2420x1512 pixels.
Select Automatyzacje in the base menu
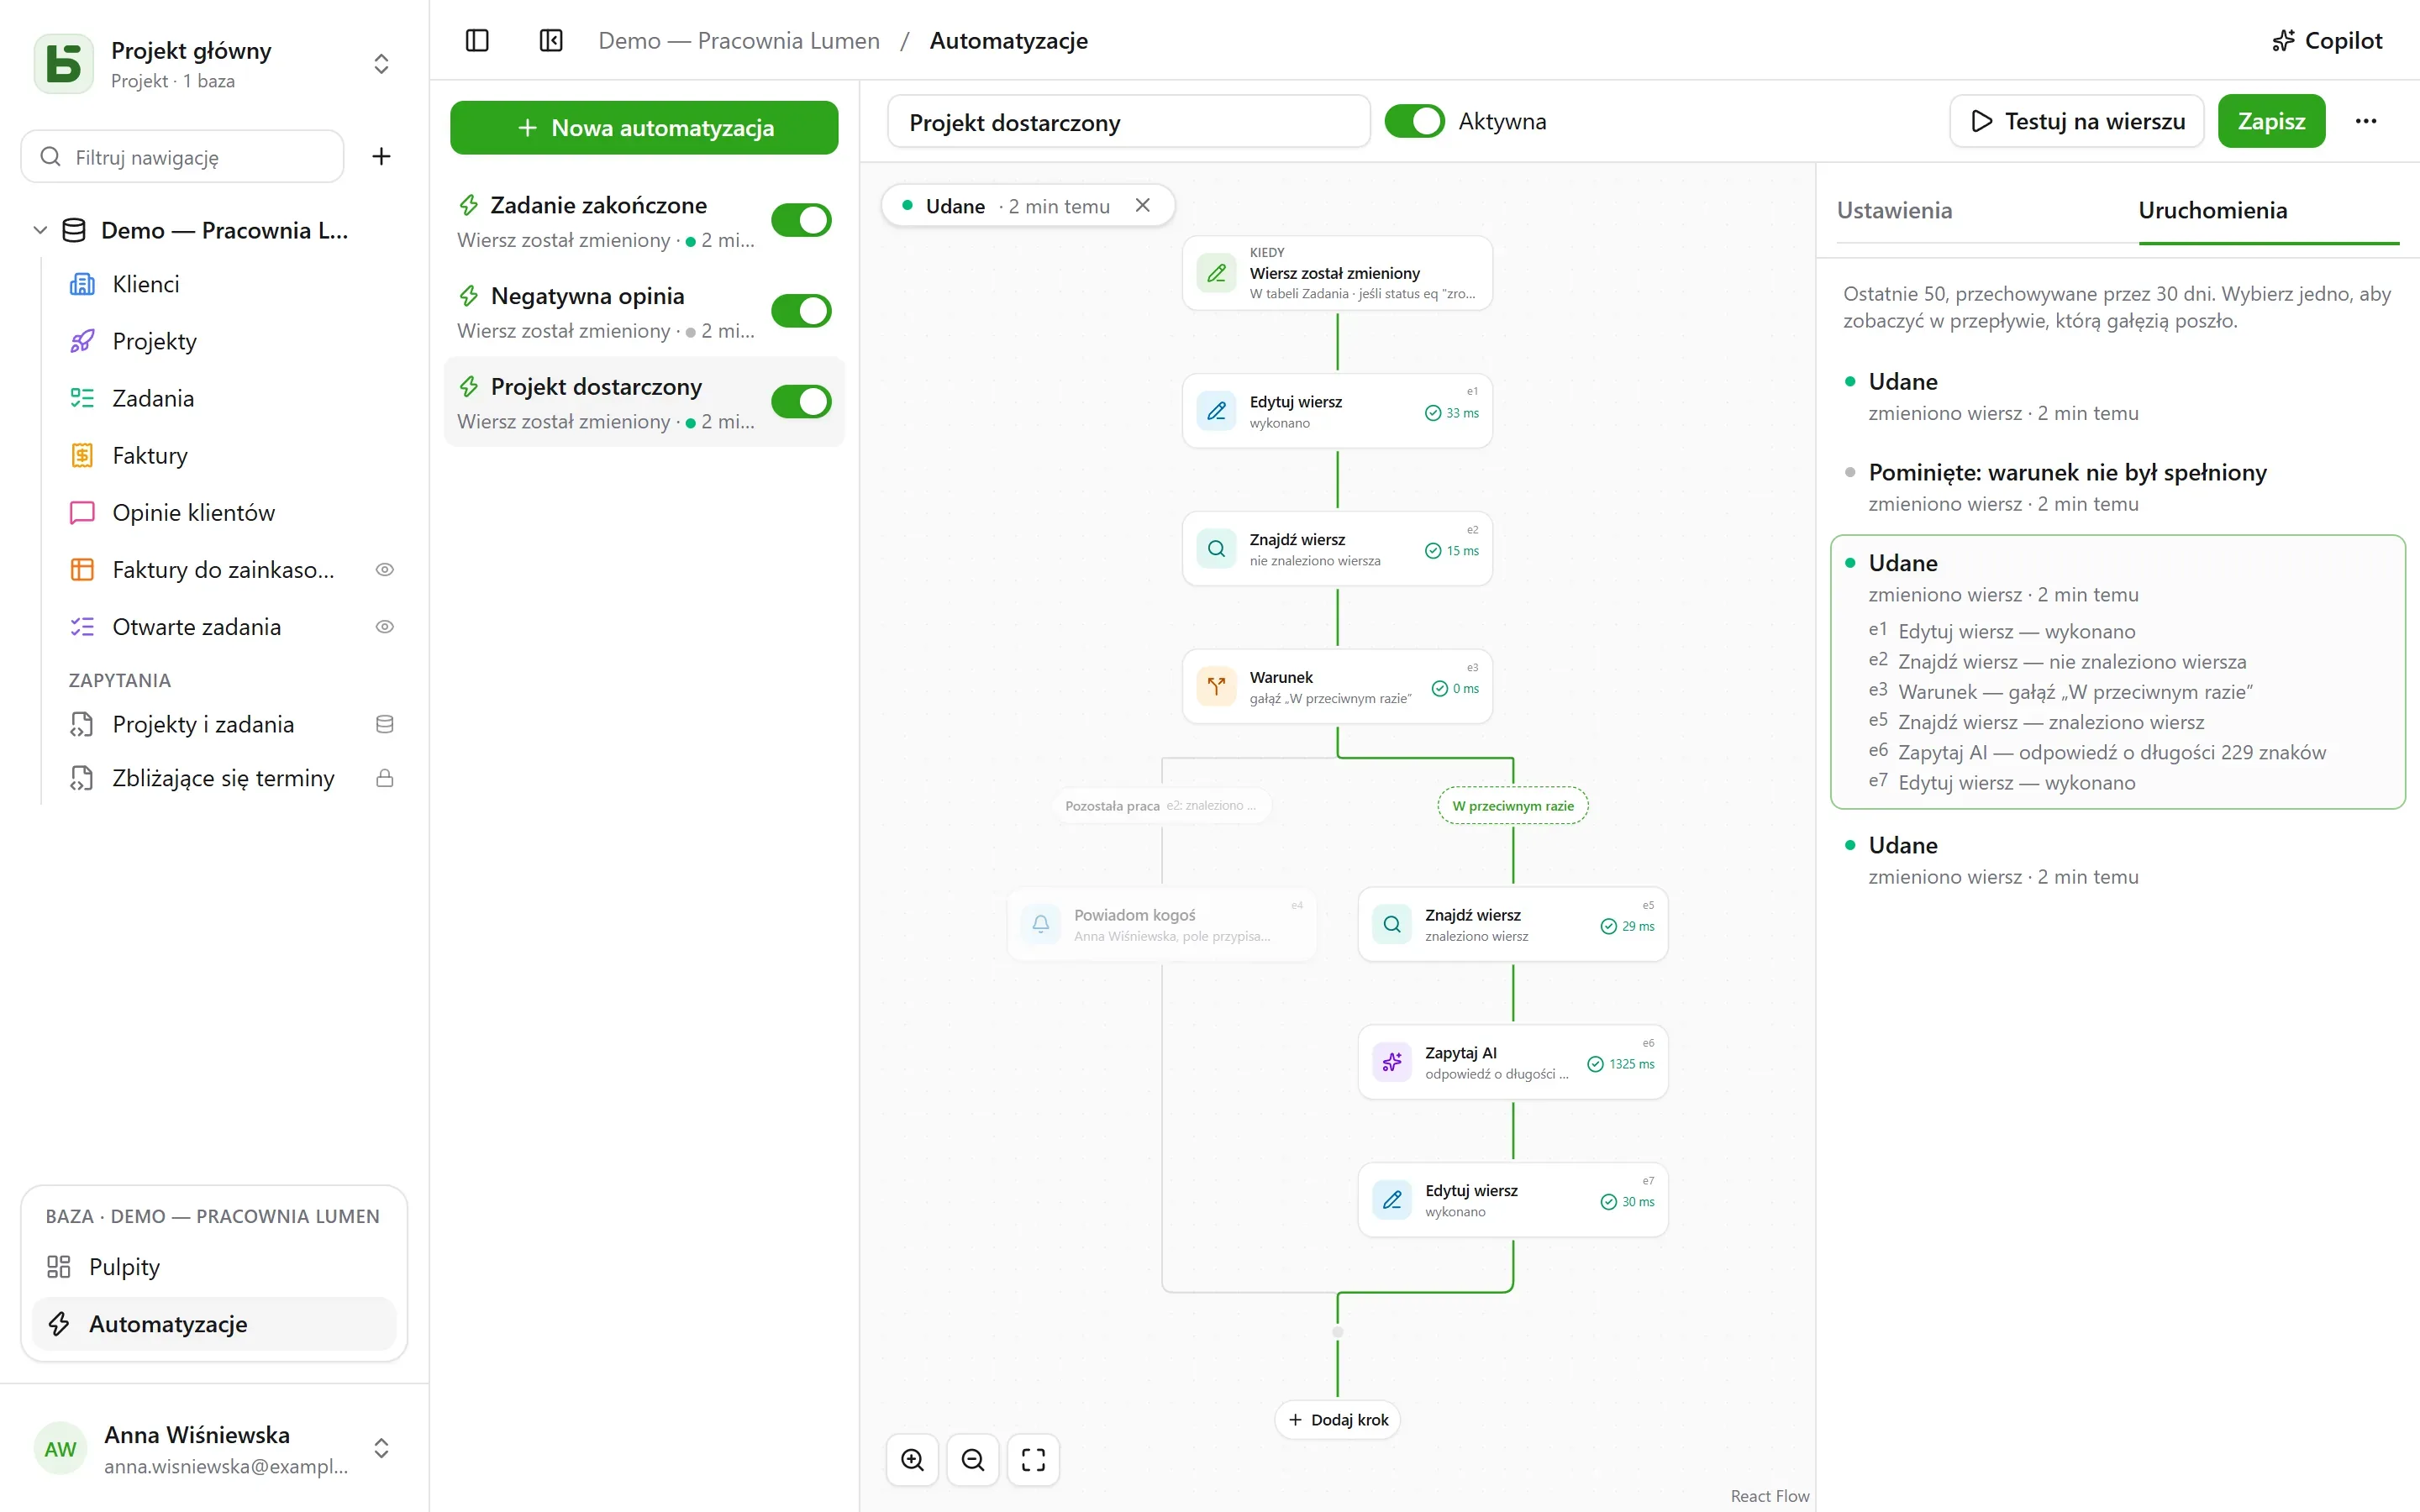point(214,1324)
